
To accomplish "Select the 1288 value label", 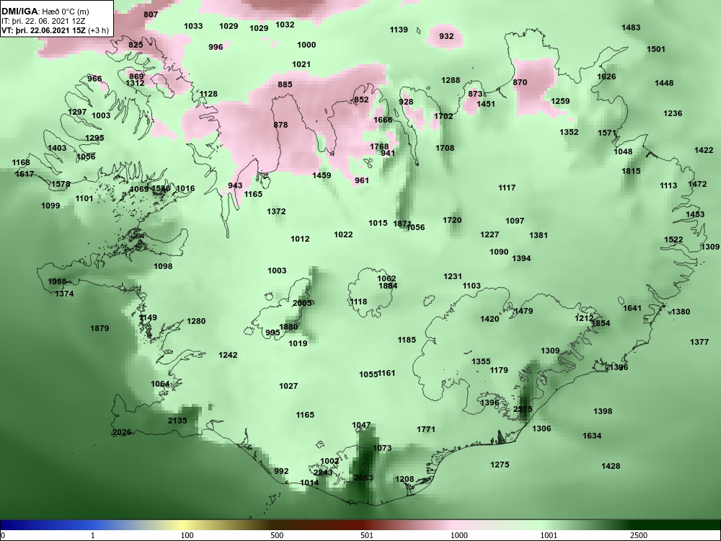I will pos(451,80).
